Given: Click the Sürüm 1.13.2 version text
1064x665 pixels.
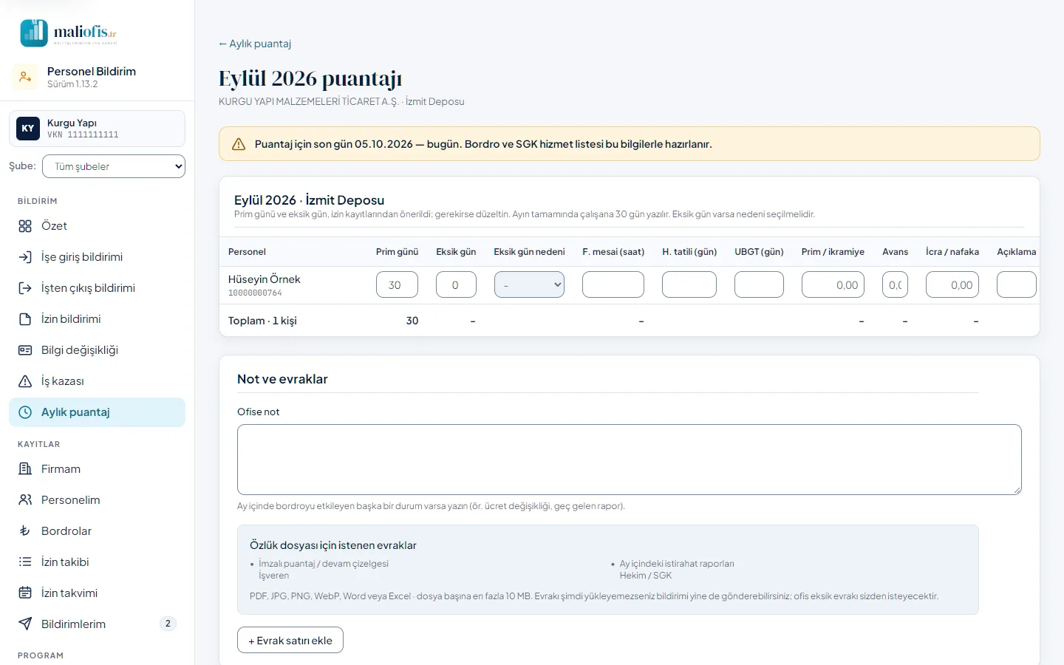Looking at the screenshot, I should pos(72,84).
